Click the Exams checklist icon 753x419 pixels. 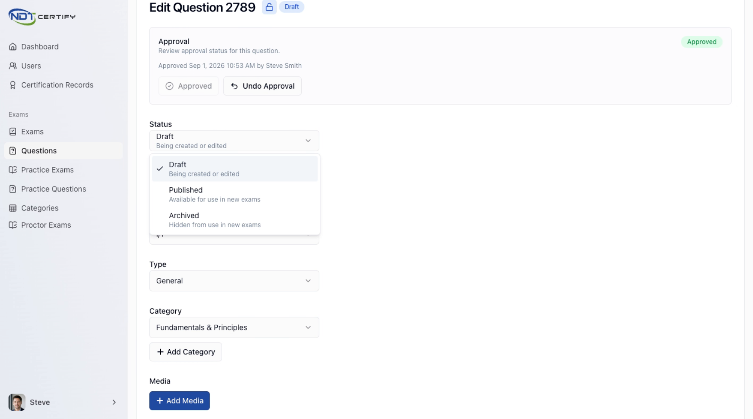click(x=13, y=132)
